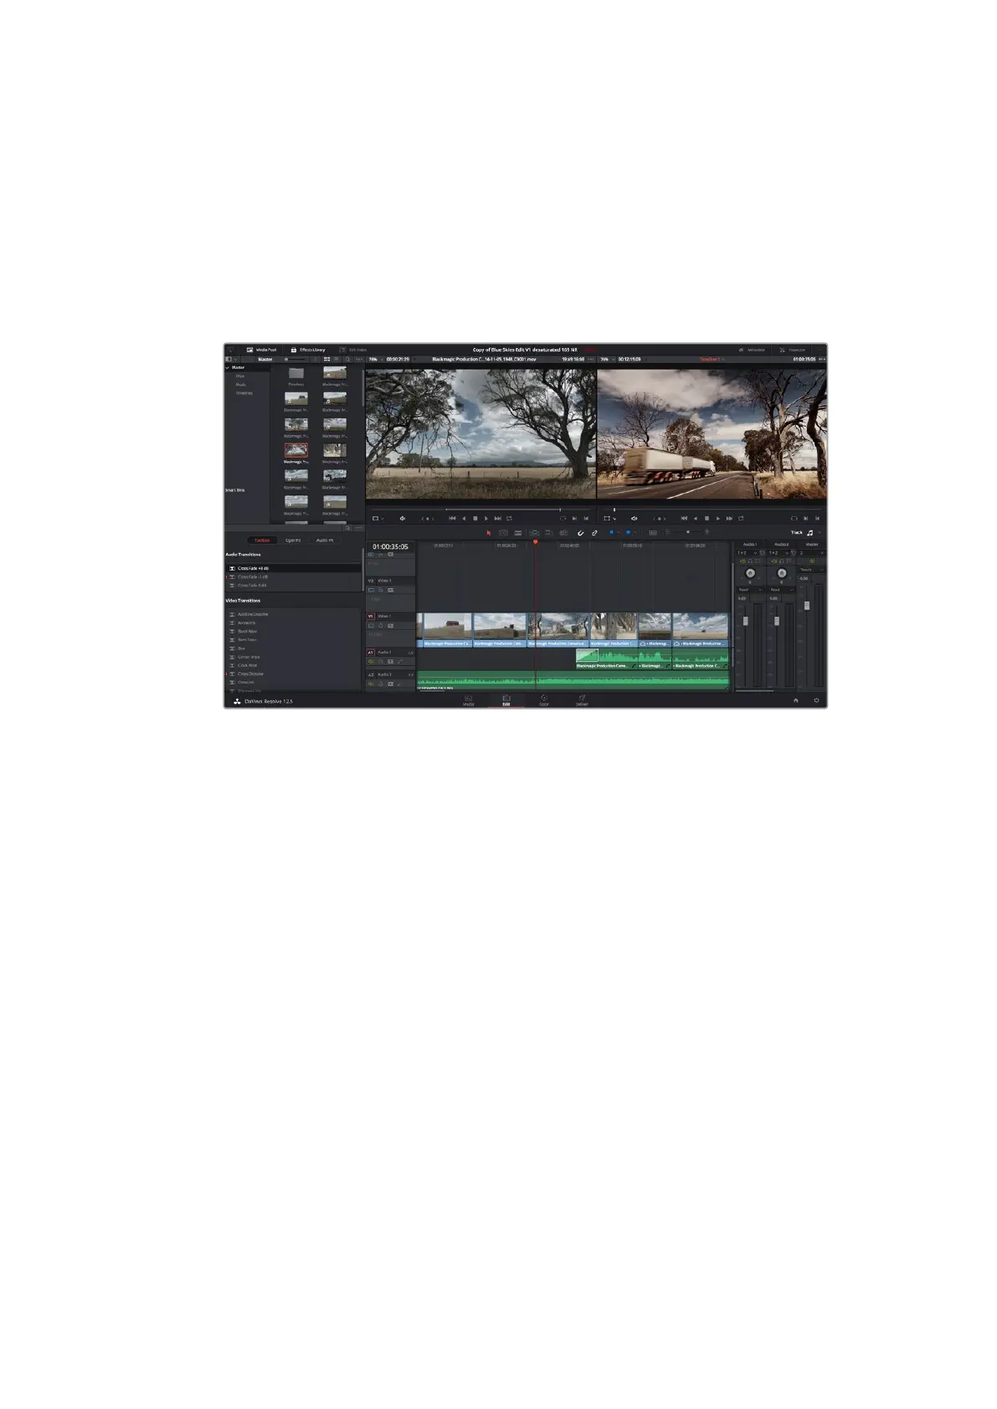The width and height of the screenshot is (997, 1409).
Task: Open source viewer overlay mode dropdown
Action: click(x=378, y=518)
